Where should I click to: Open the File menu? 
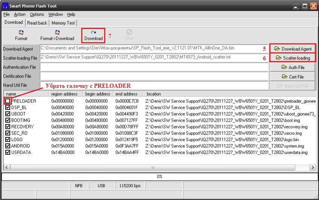(6, 14)
